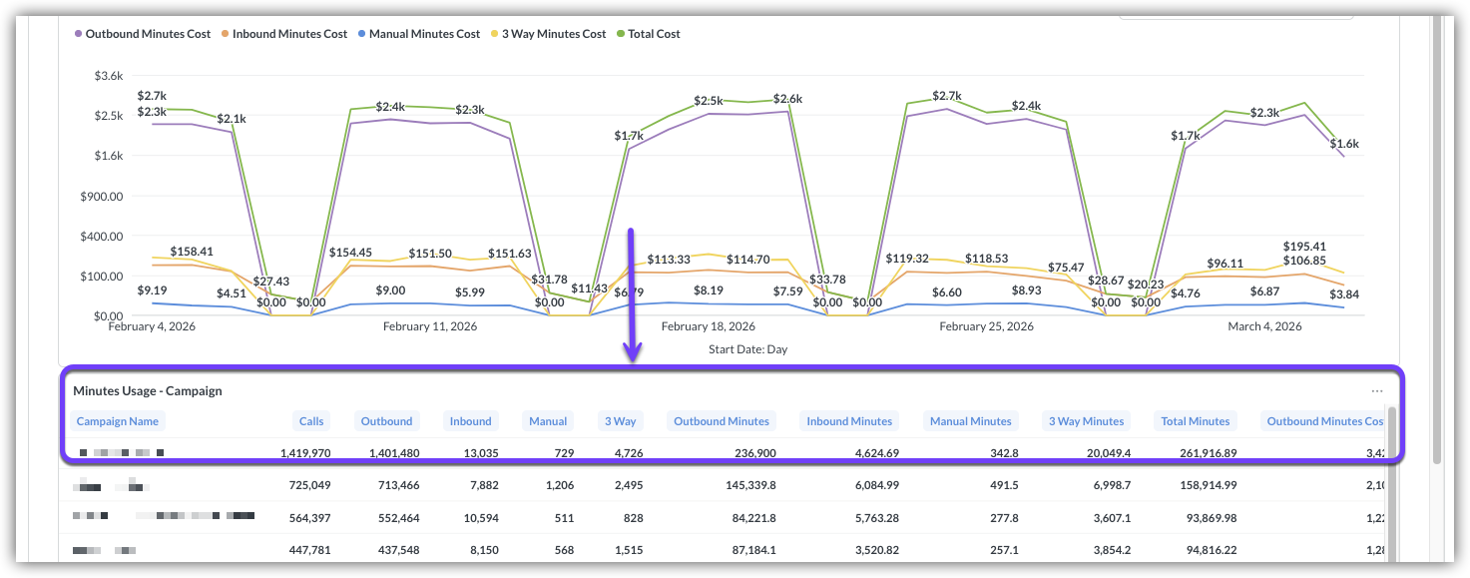Click the 1,419,970 calls cell

(x=304, y=453)
